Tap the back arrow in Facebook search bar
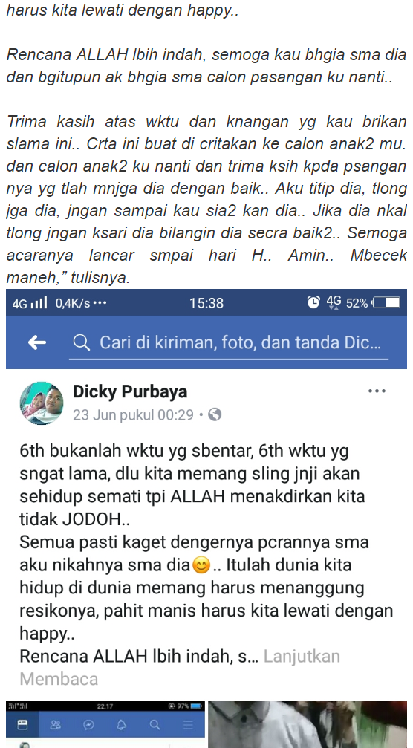Viewport: 413px width, 748px height. pos(36,342)
